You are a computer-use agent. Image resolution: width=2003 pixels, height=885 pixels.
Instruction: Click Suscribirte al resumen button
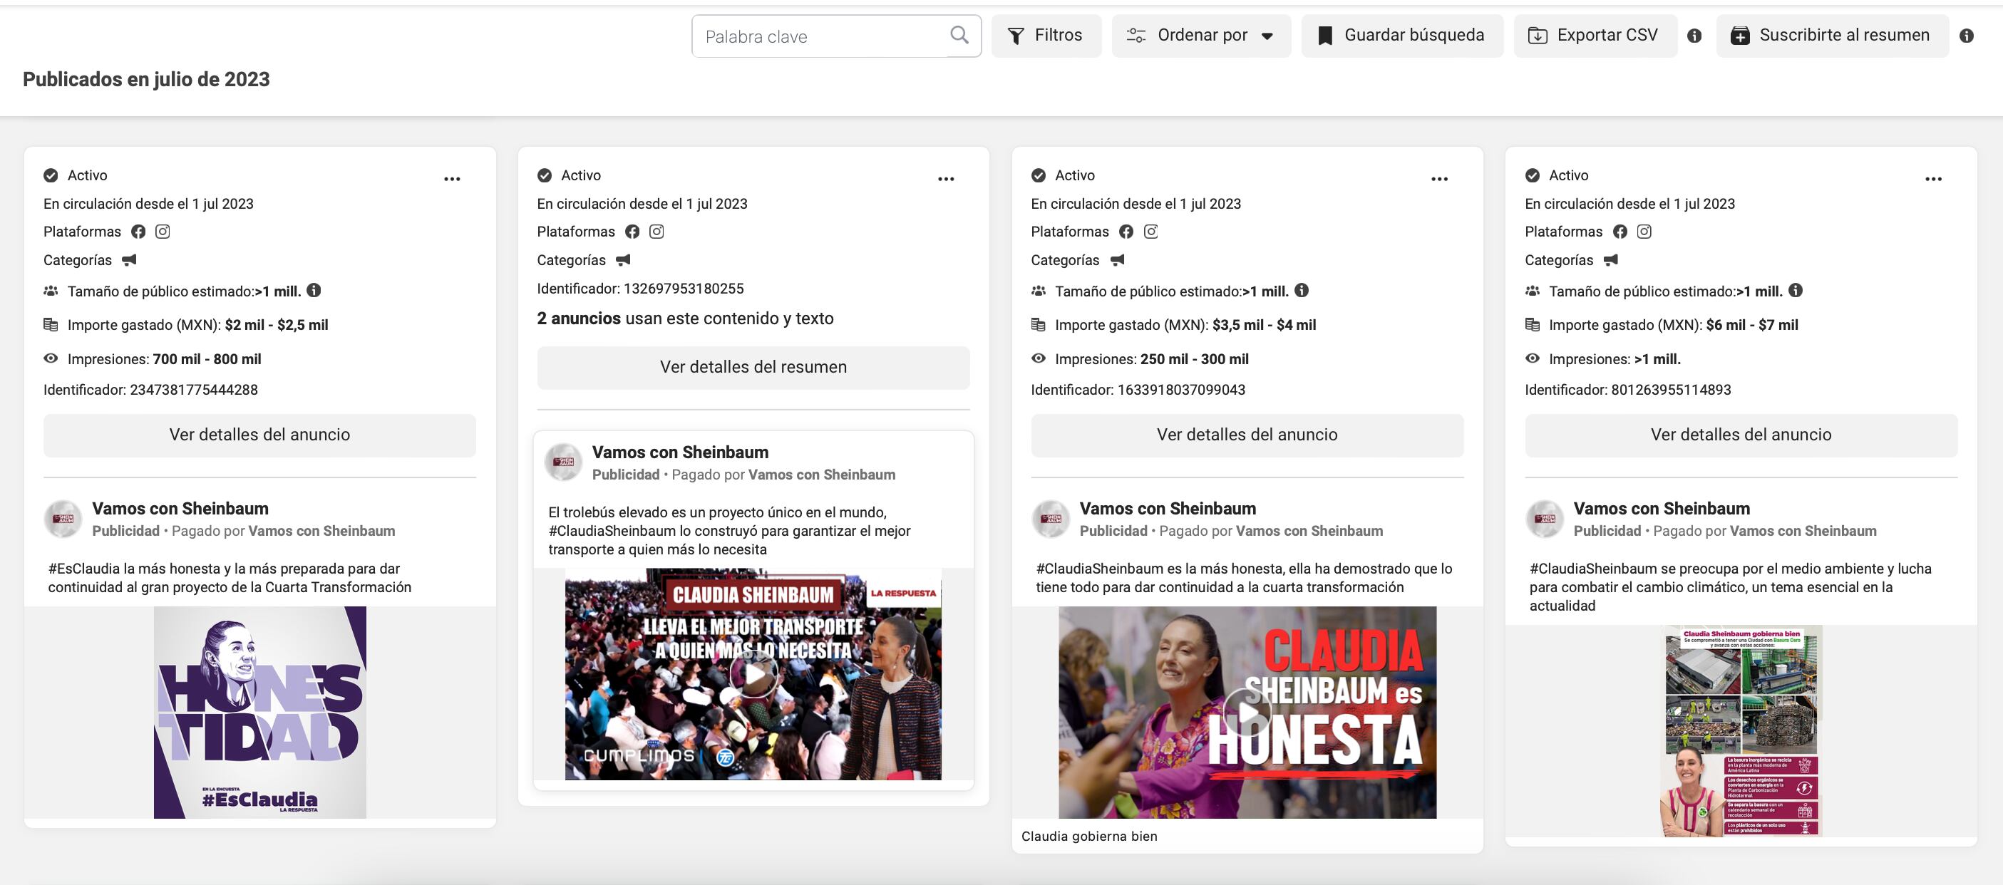tap(1832, 36)
